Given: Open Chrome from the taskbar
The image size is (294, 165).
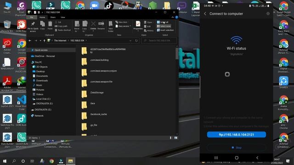Looking at the screenshot, I should (51, 161).
